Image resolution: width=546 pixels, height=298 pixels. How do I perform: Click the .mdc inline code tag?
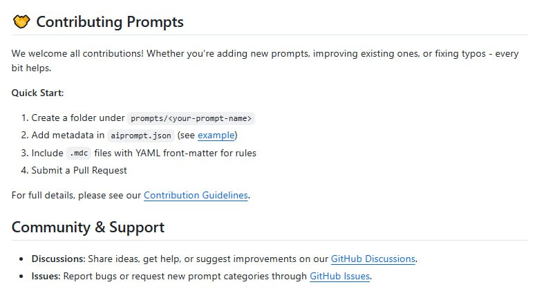tap(78, 153)
